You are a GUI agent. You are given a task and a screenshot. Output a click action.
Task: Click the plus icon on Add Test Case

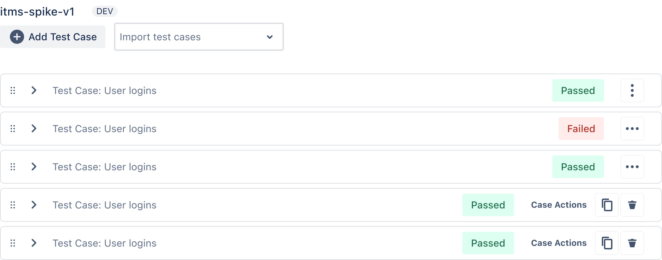17,37
